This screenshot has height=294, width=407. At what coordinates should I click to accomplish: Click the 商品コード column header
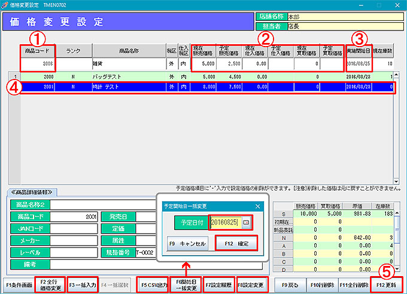pos(37,51)
